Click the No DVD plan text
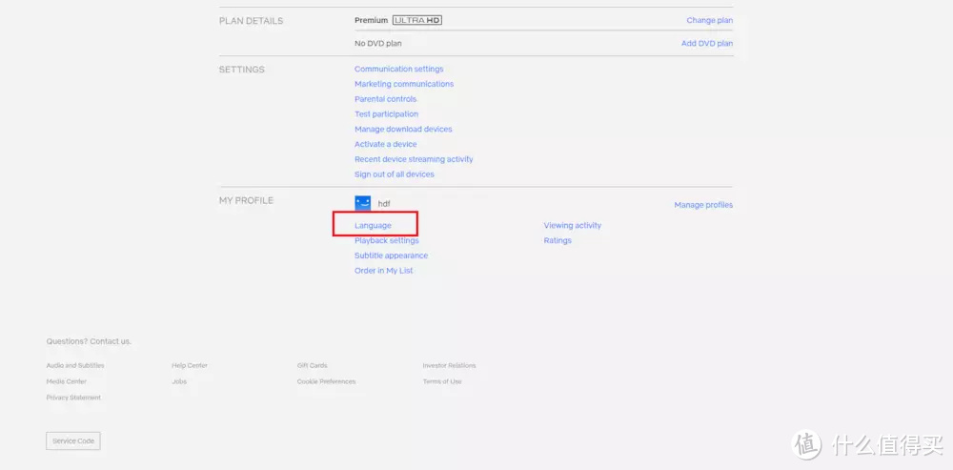This screenshot has width=953, height=470. click(x=378, y=43)
